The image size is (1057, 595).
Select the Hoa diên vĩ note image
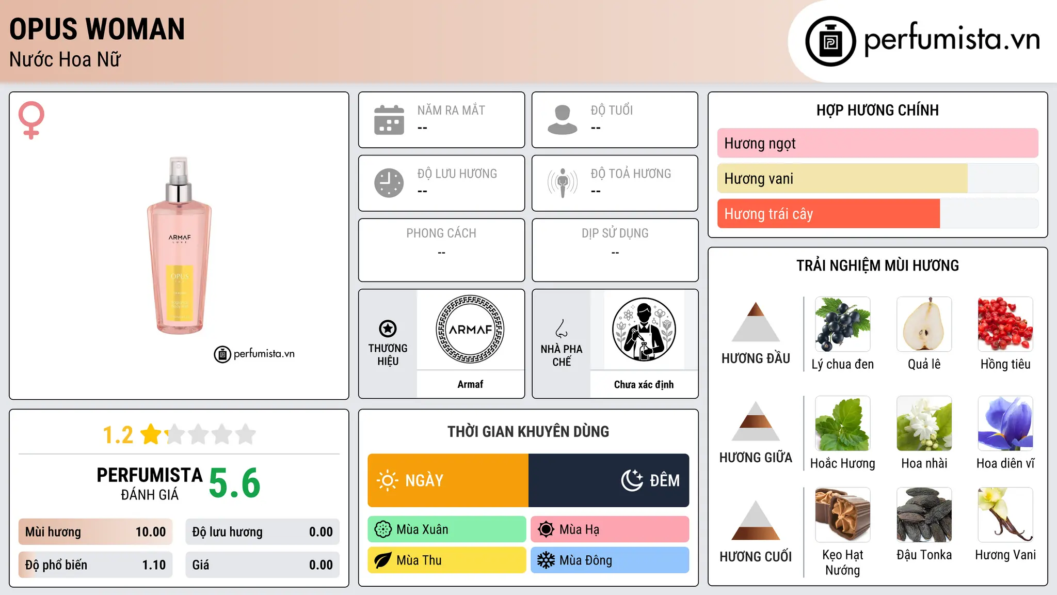click(x=1005, y=424)
